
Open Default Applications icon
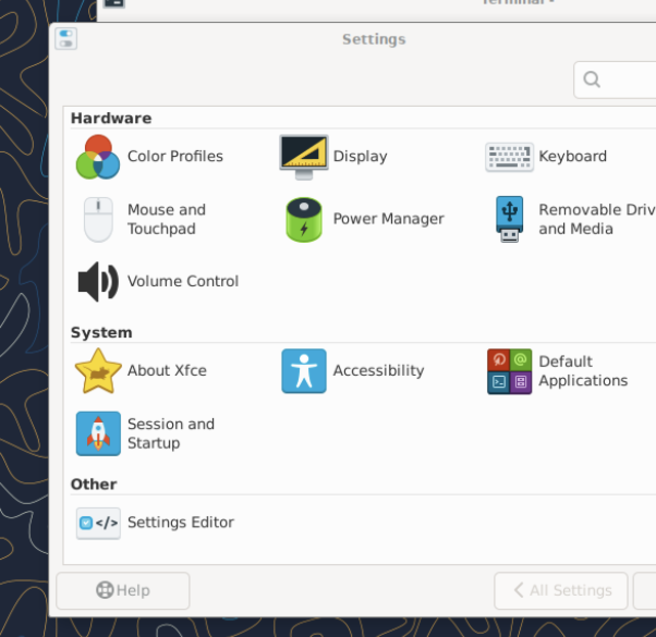coord(509,371)
